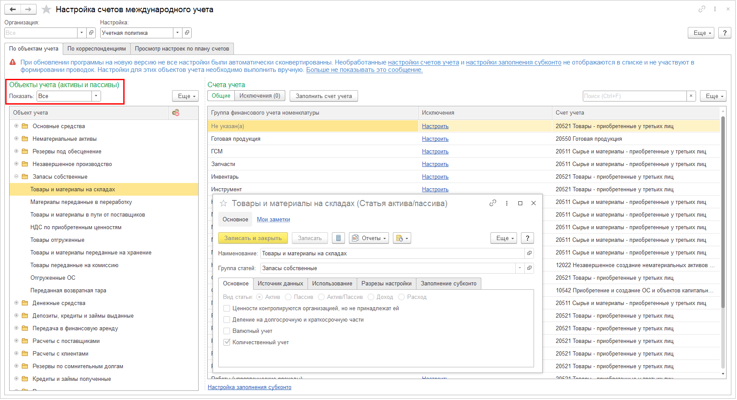Enable Валютный учет checkbox
The height and width of the screenshot is (400, 737).
tap(227, 331)
